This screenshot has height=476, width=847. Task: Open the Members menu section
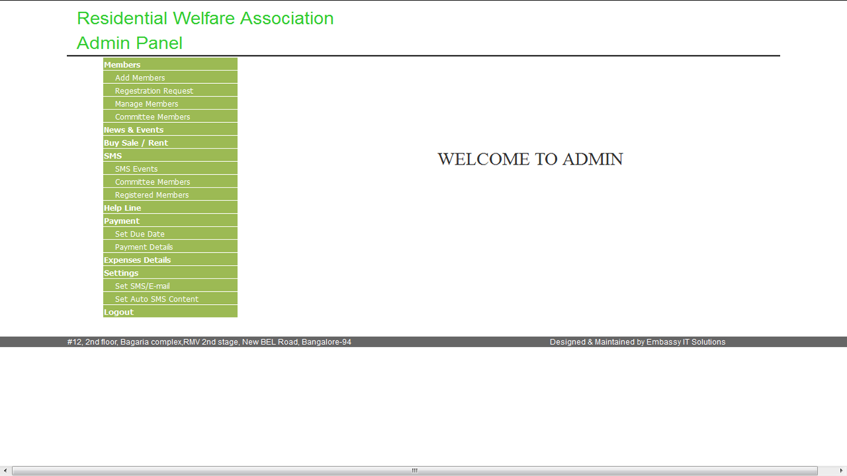[x=170, y=64]
